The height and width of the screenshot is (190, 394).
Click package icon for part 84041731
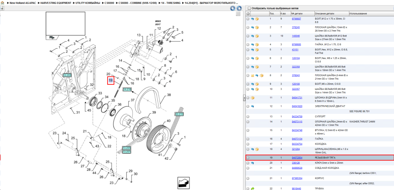click(253, 98)
